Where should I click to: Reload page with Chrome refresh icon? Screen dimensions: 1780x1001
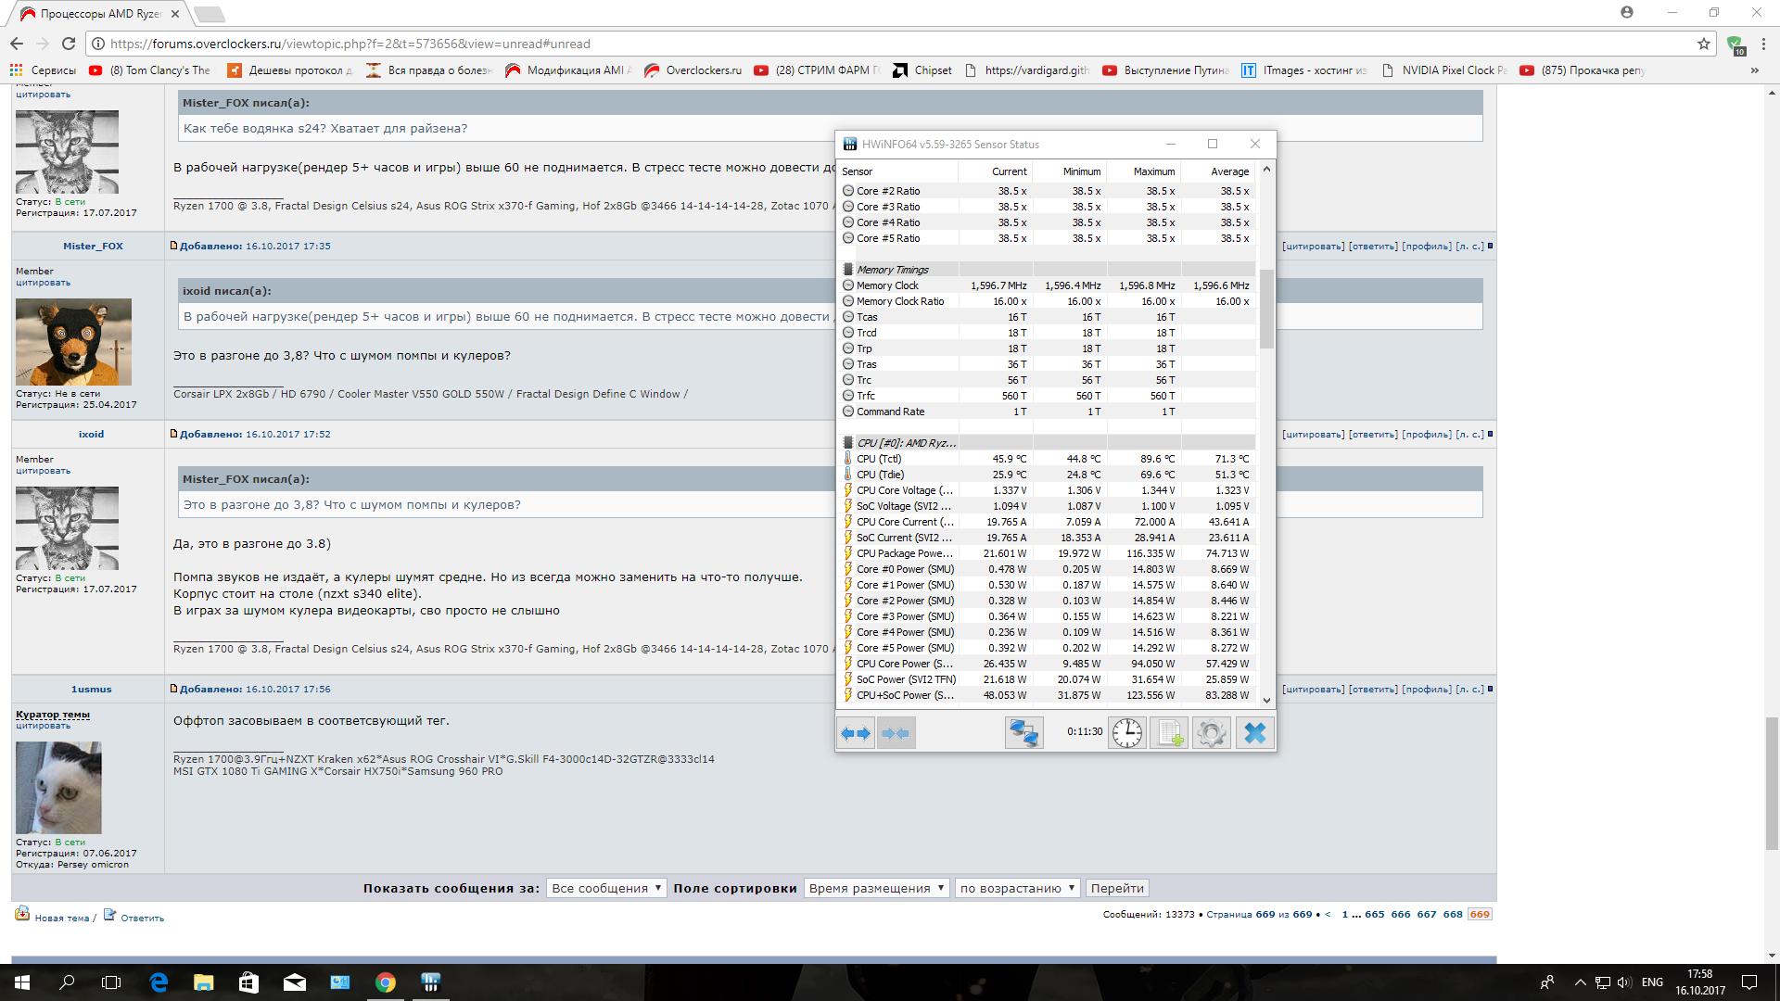click(x=69, y=44)
